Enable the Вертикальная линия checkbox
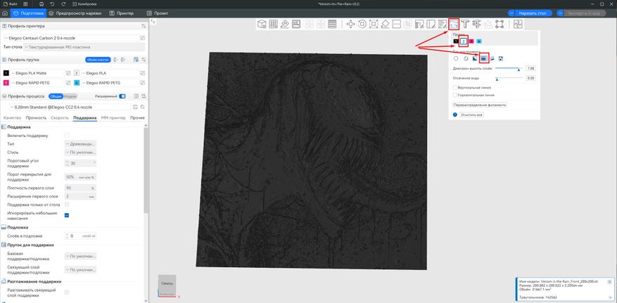The height and width of the screenshot is (303, 617). coord(455,88)
